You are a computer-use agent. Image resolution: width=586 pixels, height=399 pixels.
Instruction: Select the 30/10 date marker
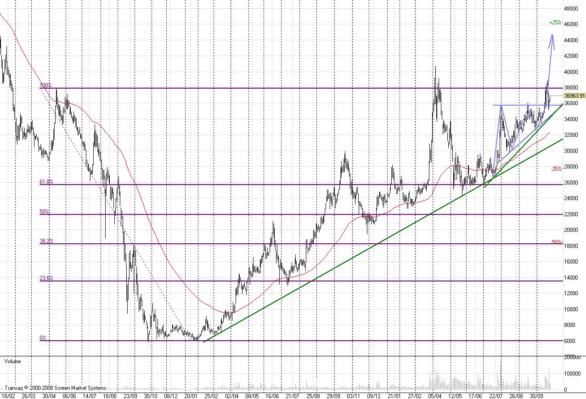(151, 395)
